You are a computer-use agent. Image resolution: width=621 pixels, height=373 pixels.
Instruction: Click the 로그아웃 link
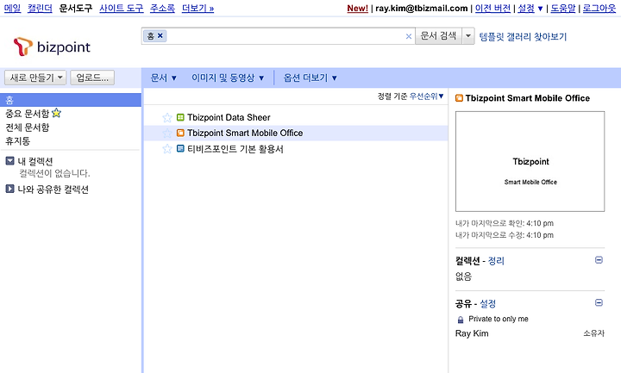[599, 8]
